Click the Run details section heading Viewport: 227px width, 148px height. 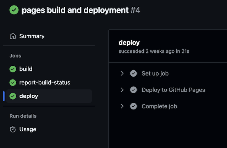click(x=23, y=116)
